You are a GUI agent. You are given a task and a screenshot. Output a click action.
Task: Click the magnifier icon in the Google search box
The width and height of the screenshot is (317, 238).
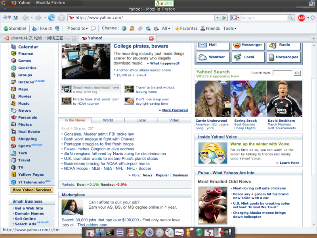291,17
